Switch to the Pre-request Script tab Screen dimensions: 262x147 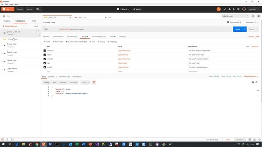99,36
